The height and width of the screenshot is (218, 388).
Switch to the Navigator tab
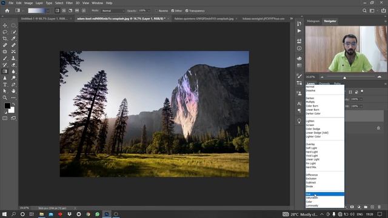point(330,21)
